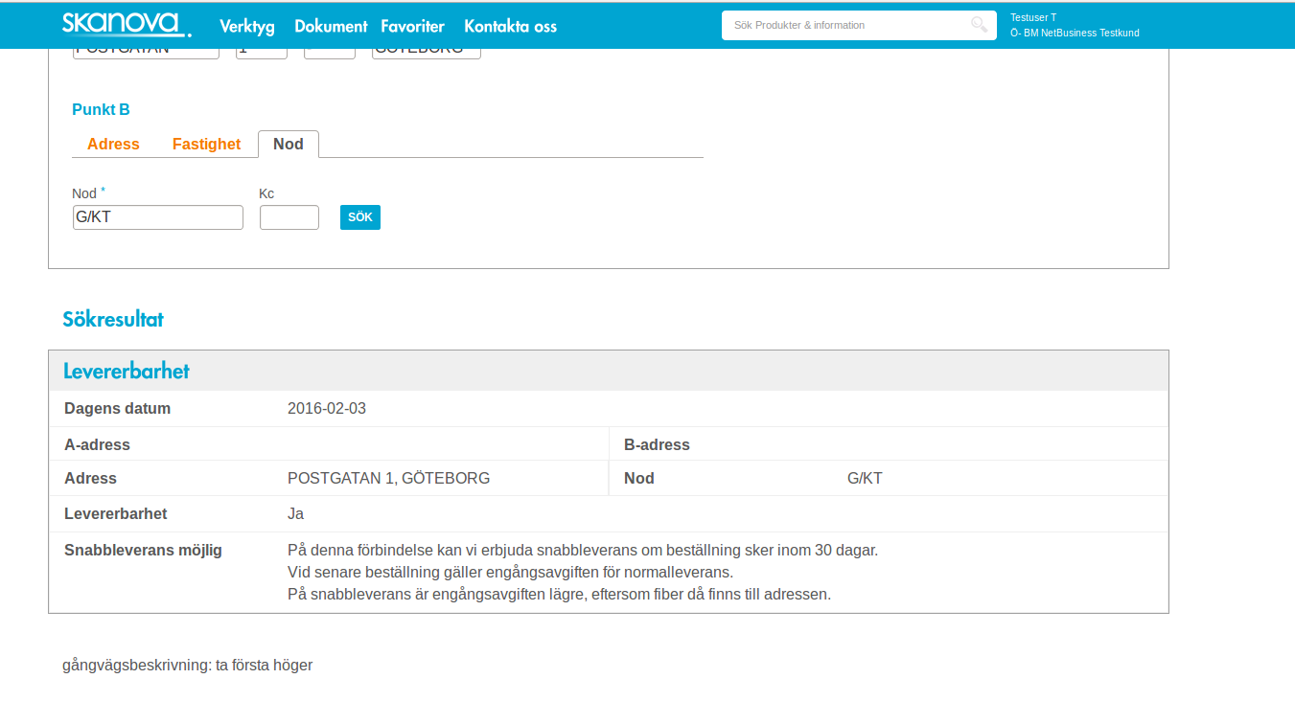
Task: Click the Ö- BM NetBusiness Testkund text
Action: (1075, 33)
